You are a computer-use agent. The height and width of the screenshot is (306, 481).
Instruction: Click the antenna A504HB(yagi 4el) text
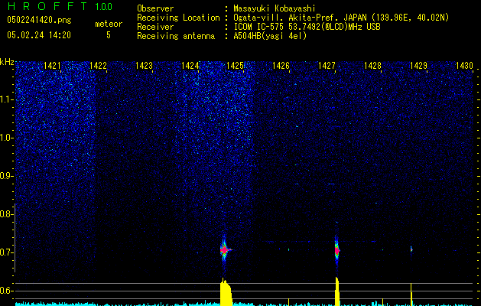[x=270, y=36]
